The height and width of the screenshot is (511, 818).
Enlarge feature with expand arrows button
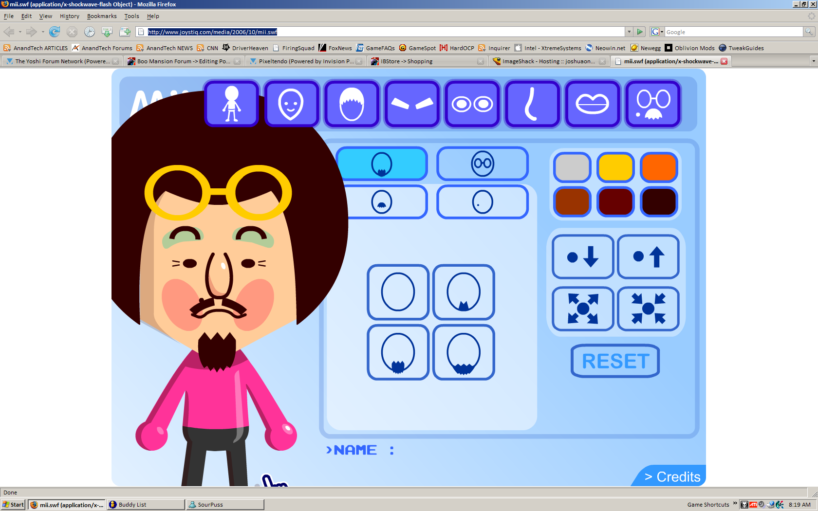[583, 309]
